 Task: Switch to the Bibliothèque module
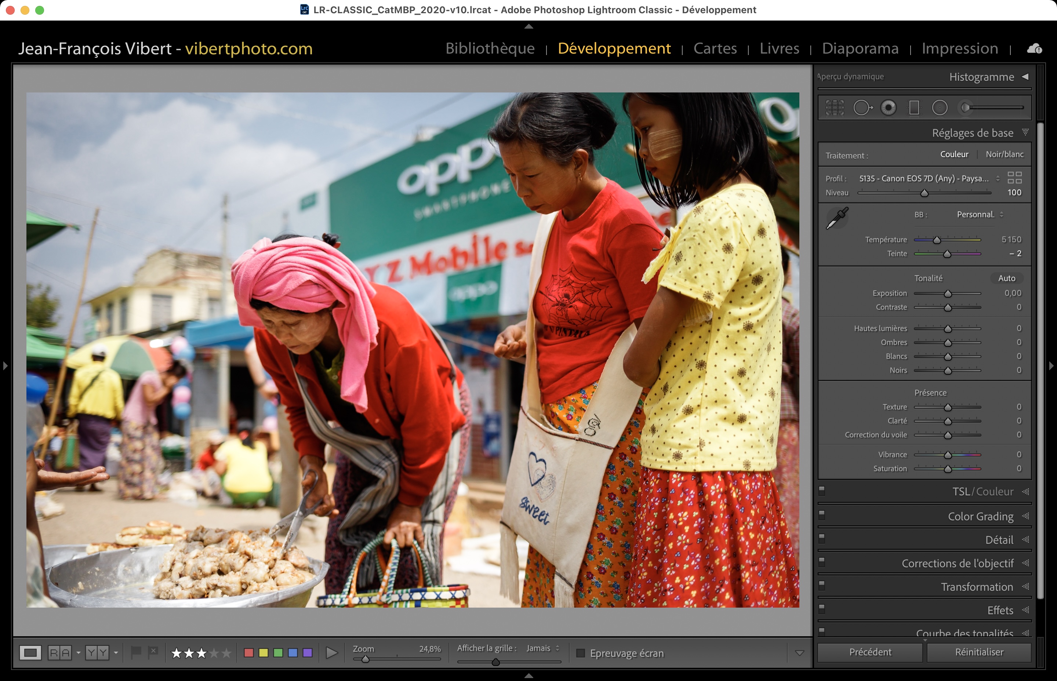pos(490,48)
